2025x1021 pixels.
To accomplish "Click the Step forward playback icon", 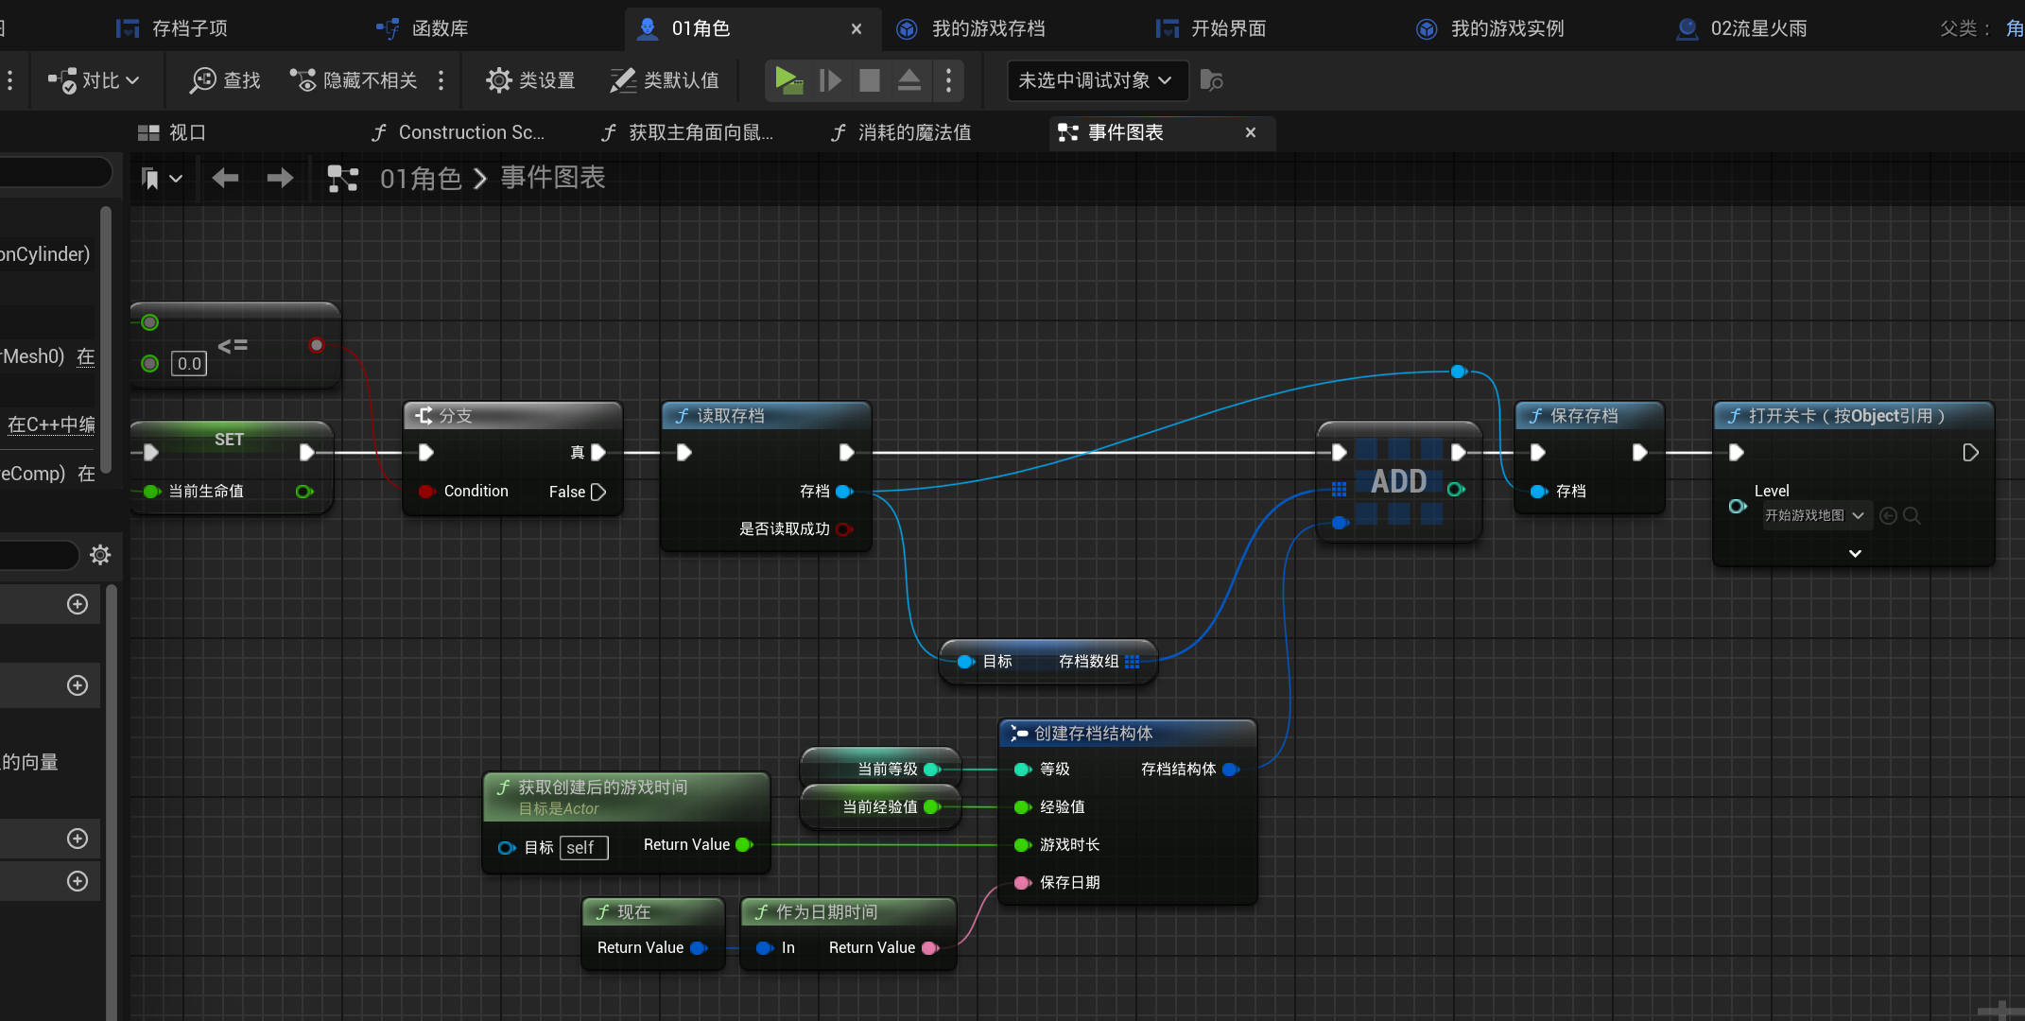I will point(830,80).
